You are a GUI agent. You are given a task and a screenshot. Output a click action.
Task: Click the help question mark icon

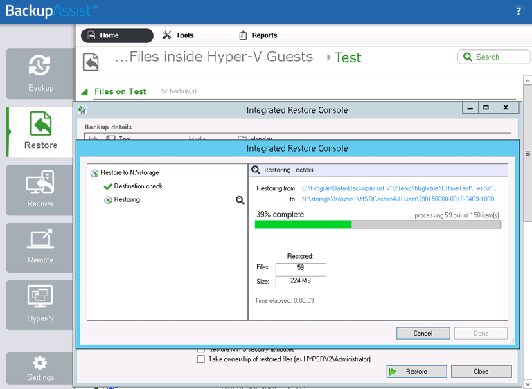(x=518, y=11)
